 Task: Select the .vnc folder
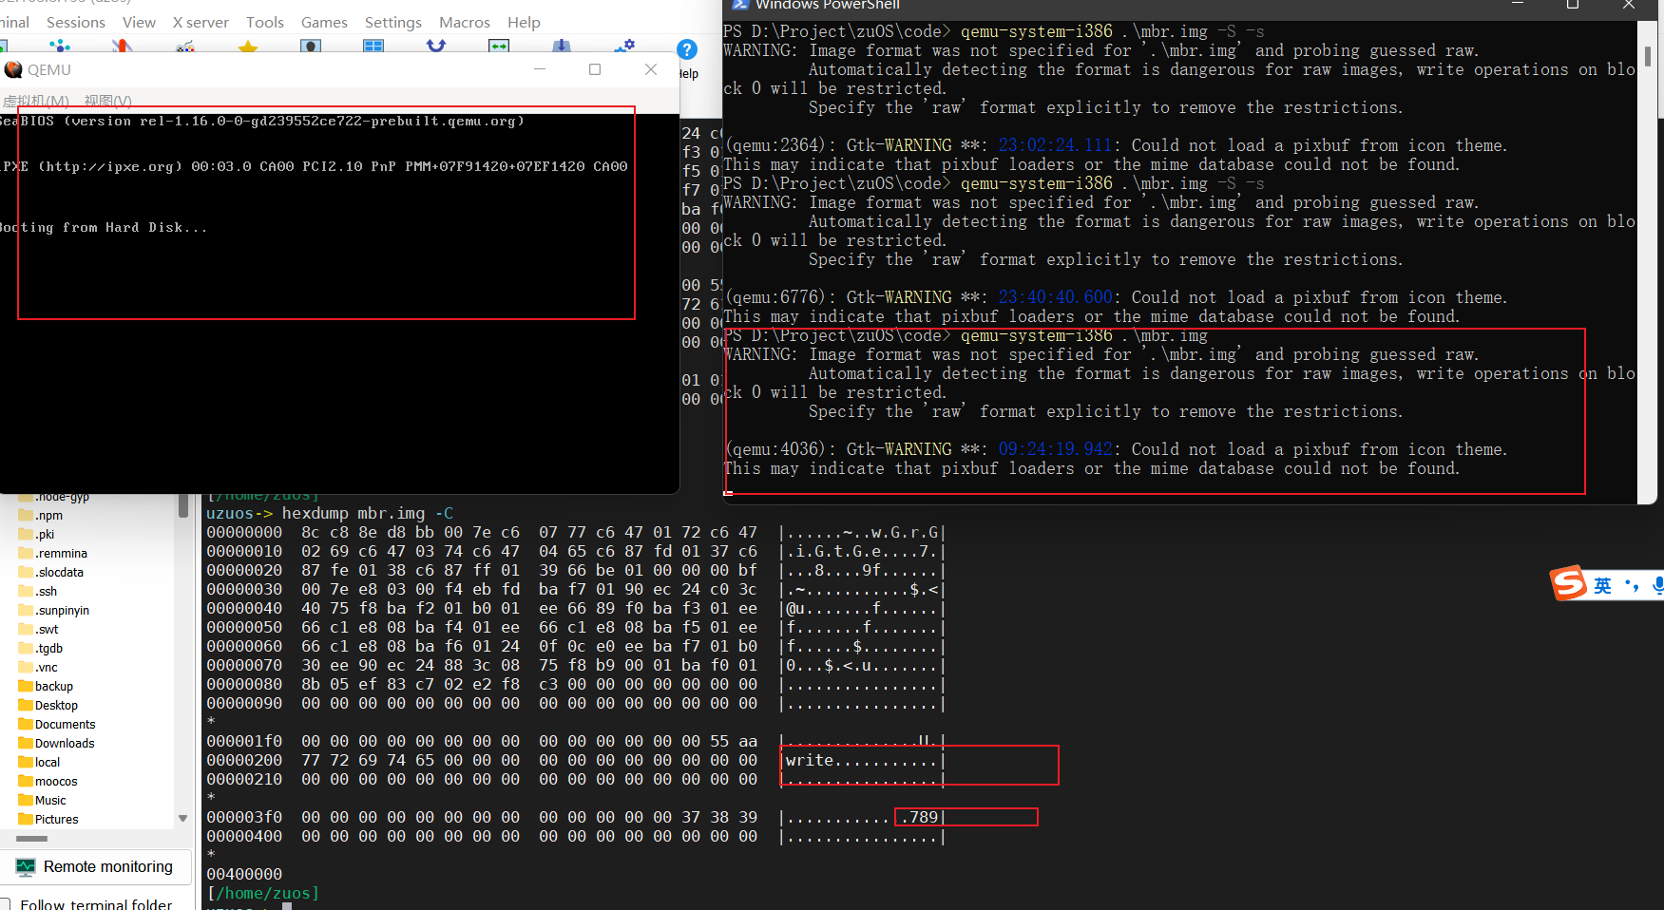coord(39,668)
